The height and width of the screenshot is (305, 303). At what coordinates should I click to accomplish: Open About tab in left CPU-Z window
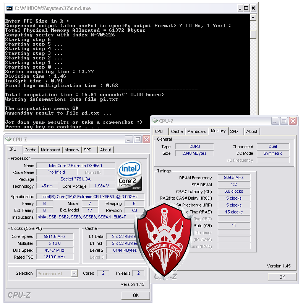pos(105,150)
